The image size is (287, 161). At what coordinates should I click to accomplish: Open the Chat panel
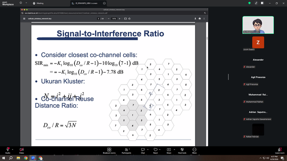coord(143,151)
